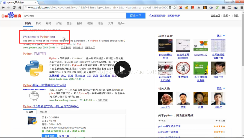The image size is (244, 138).
Task: Go back with the browser back arrow
Action: 3,7
